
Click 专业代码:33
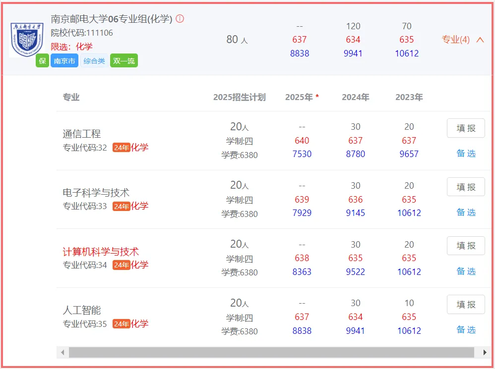pos(85,207)
